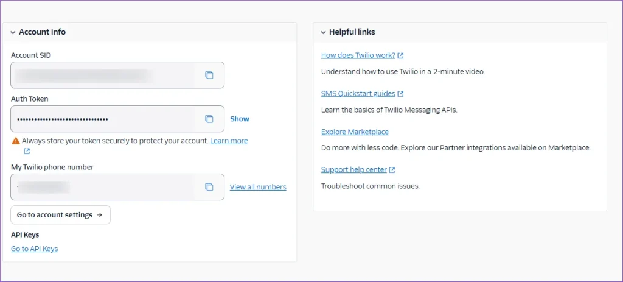The image size is (623, 282).
Task: Click external icon beside How does Twilio work
Action: tap(400, 55)
